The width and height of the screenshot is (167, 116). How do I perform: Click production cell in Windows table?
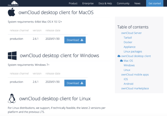pos(16,82)
